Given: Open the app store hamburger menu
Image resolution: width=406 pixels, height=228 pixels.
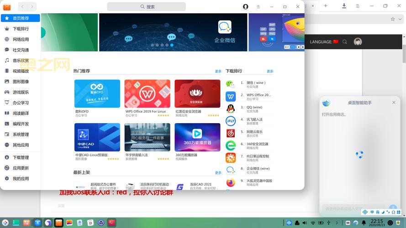Looking at the screenshot, I should coord(258,7).
